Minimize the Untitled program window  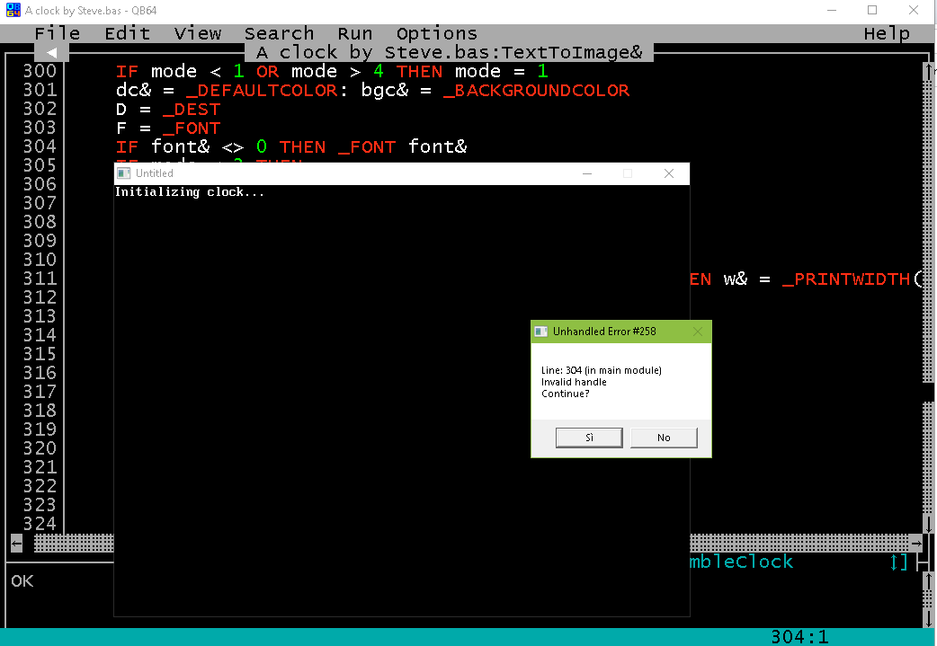pyautogui.click(x=586, y=173)
